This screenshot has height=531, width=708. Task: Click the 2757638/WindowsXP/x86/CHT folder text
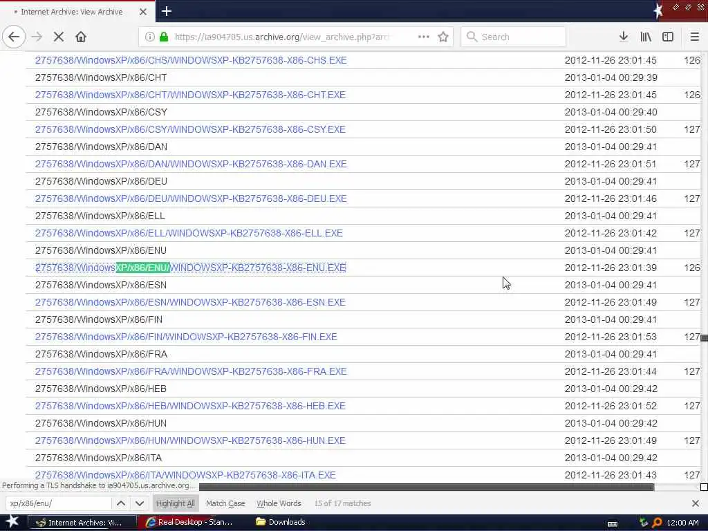(101, 77)
